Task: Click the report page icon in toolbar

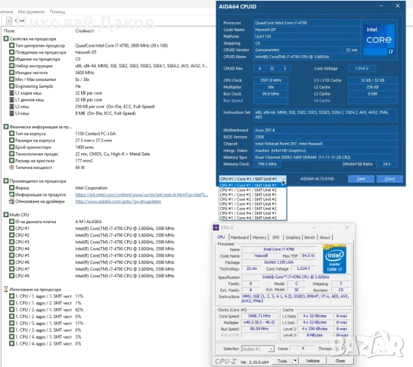Action: click(x=9, y=21)
